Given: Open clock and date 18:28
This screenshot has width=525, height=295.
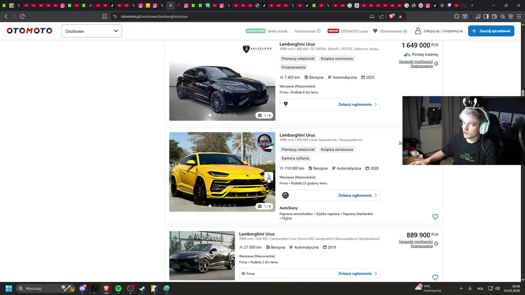Looking at the screenshot, I should coord(512,288).
